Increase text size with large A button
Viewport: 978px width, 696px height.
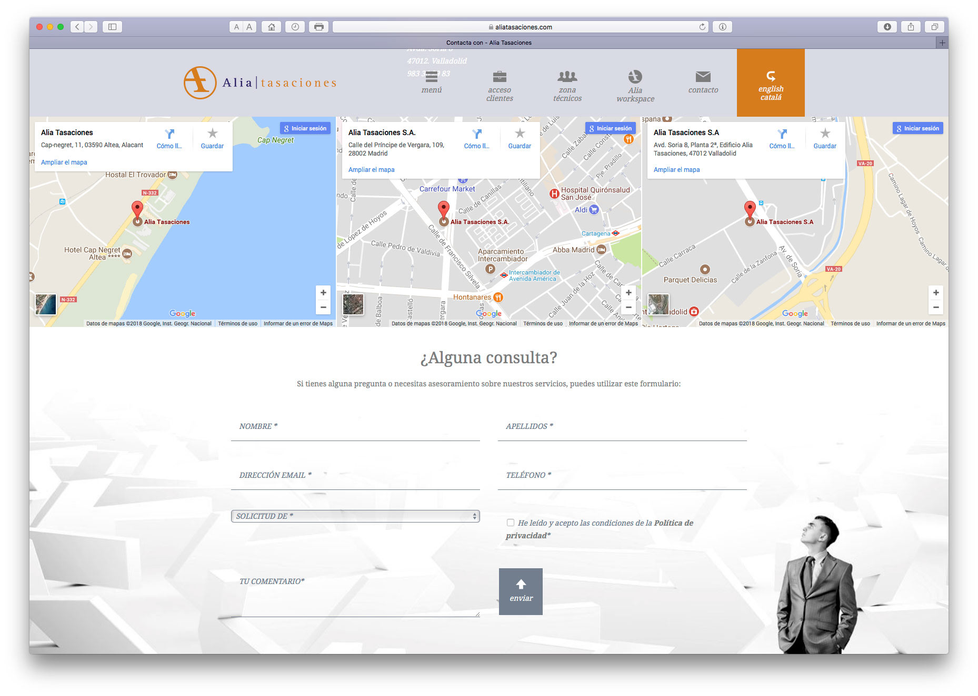tap(250, 27)
